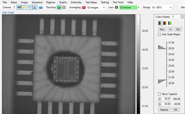Open Color Palette help question mark
The image size is (185, 114).
point(173,17)
